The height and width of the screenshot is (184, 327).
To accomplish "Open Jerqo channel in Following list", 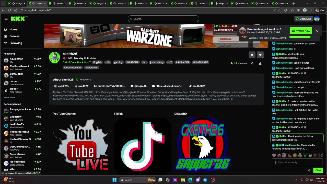I will pos(22,83).
